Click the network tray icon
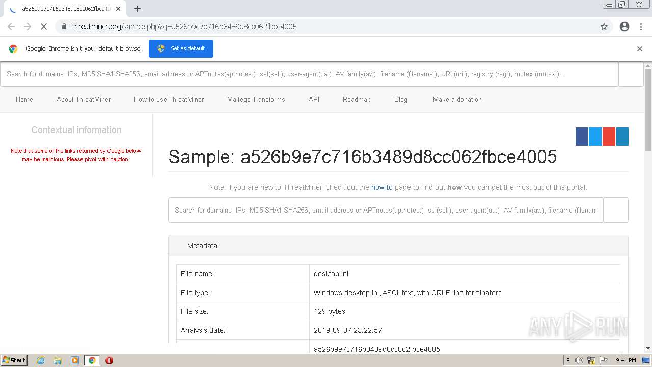Screen dimensions: 652x367 pos(591,360)
